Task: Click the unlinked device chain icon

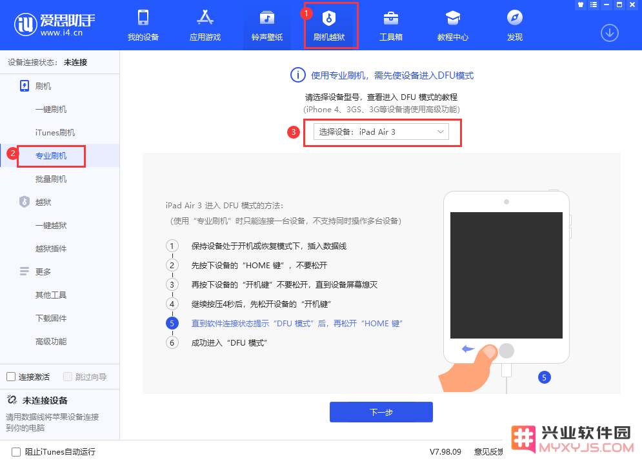Action: point(12,400)
